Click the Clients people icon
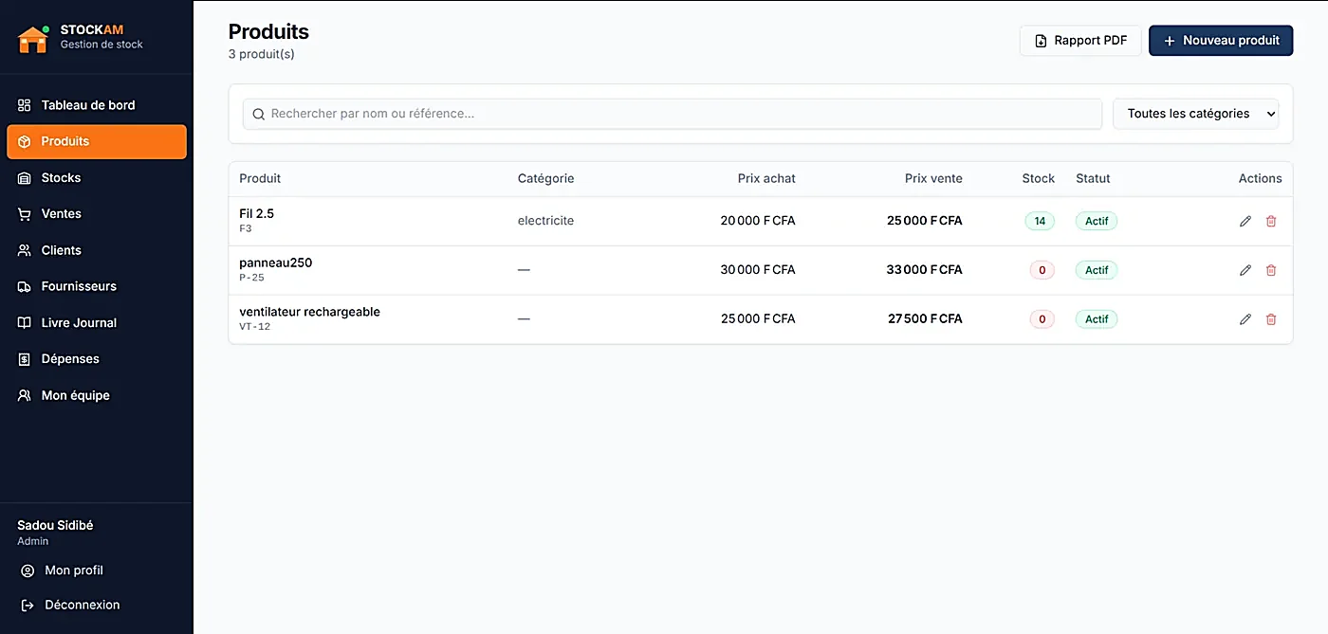Image resolution: width=1328 pixels, height=634 pixels. (x=25, y=250)
